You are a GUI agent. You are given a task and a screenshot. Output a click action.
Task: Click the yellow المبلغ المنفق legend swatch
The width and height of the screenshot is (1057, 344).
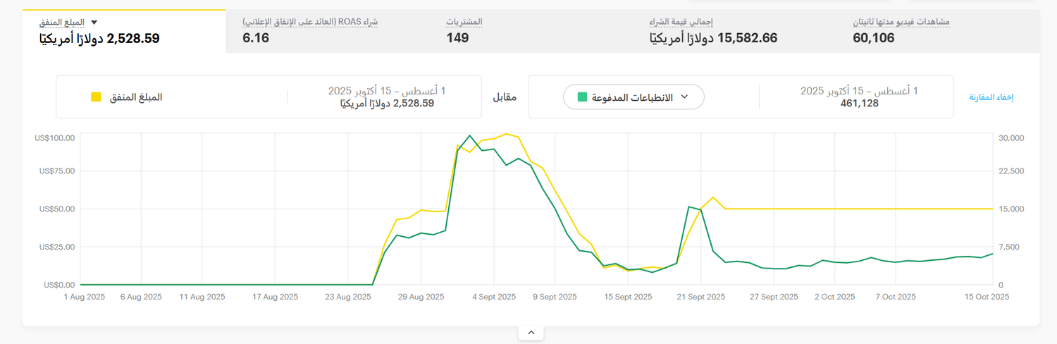pyautogui.click(x=97, y=97)
